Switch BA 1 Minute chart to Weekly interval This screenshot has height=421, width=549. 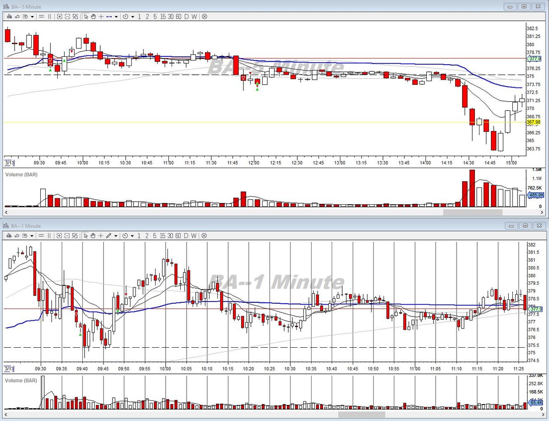194,236
